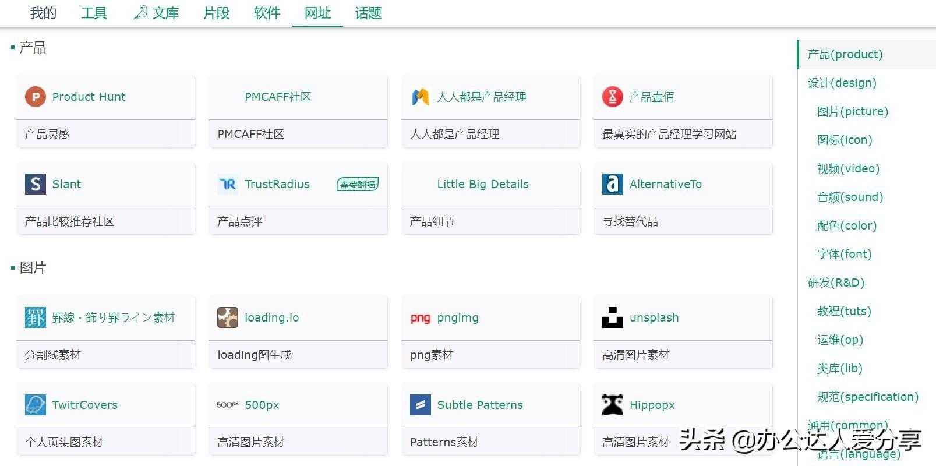936x466 pixels.
Task: Click the TrustRadius logo icon
Action: tap(228, 184)
